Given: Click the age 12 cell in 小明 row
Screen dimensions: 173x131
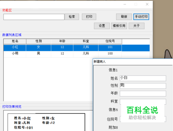Looking at the screenshot, I should (x=62, y=54).
